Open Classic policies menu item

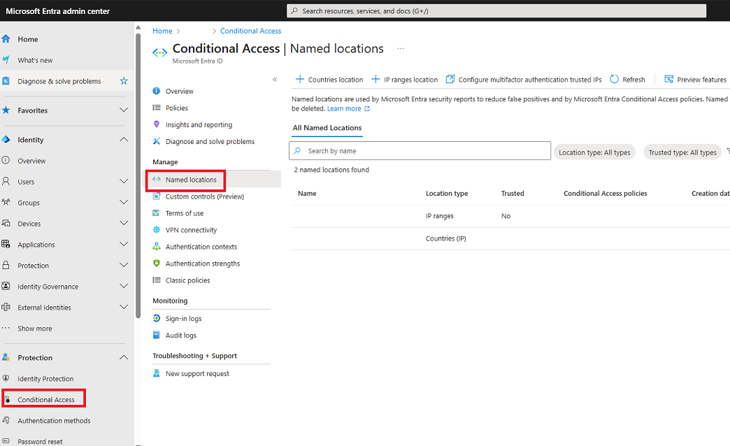click(188, 280)
